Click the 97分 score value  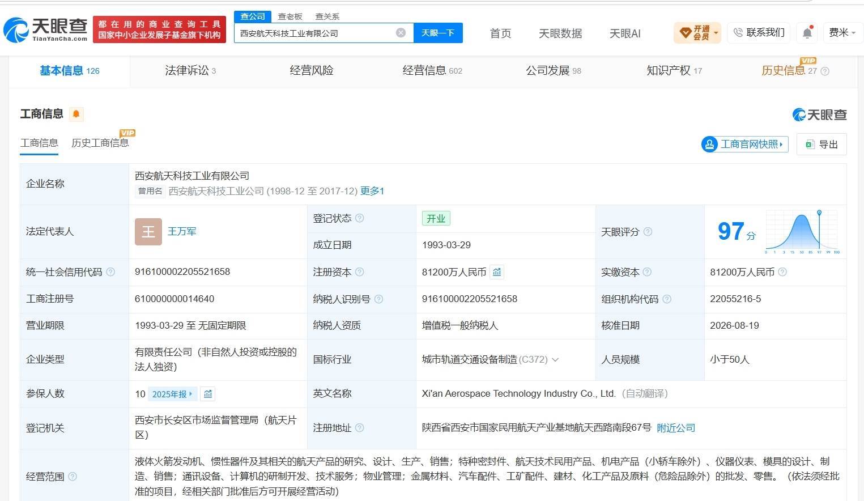737,232
